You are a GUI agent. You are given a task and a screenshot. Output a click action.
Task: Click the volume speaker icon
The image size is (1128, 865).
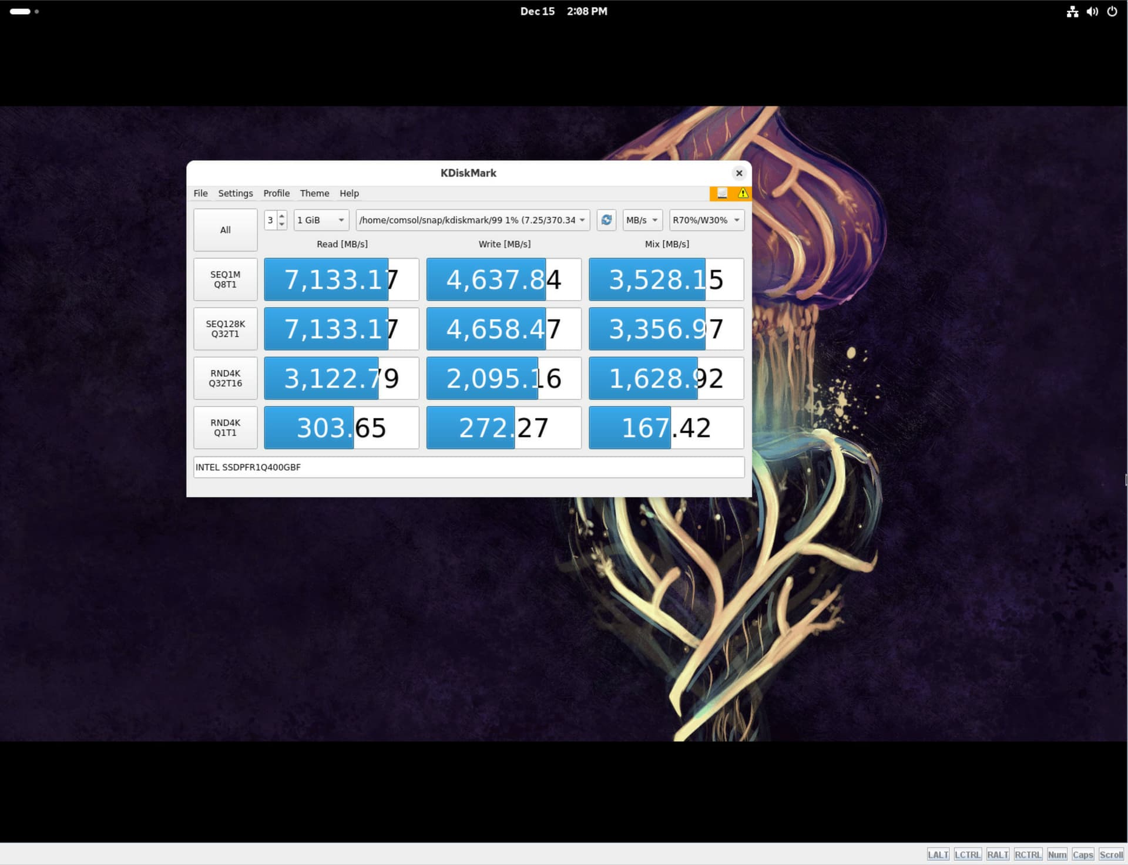pos(1092,11)
